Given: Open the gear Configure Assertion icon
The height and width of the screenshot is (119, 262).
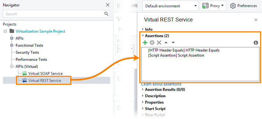Looking at the screenshot, I should pyautogui.click(x=152, y=43).
